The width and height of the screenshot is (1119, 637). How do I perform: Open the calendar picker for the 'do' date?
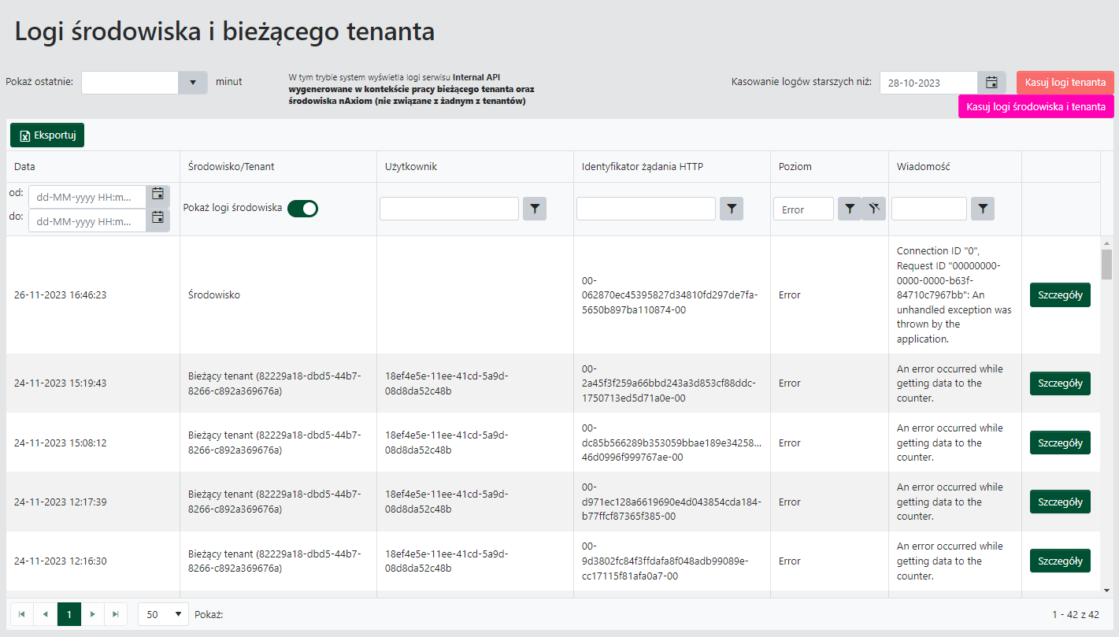157,219
